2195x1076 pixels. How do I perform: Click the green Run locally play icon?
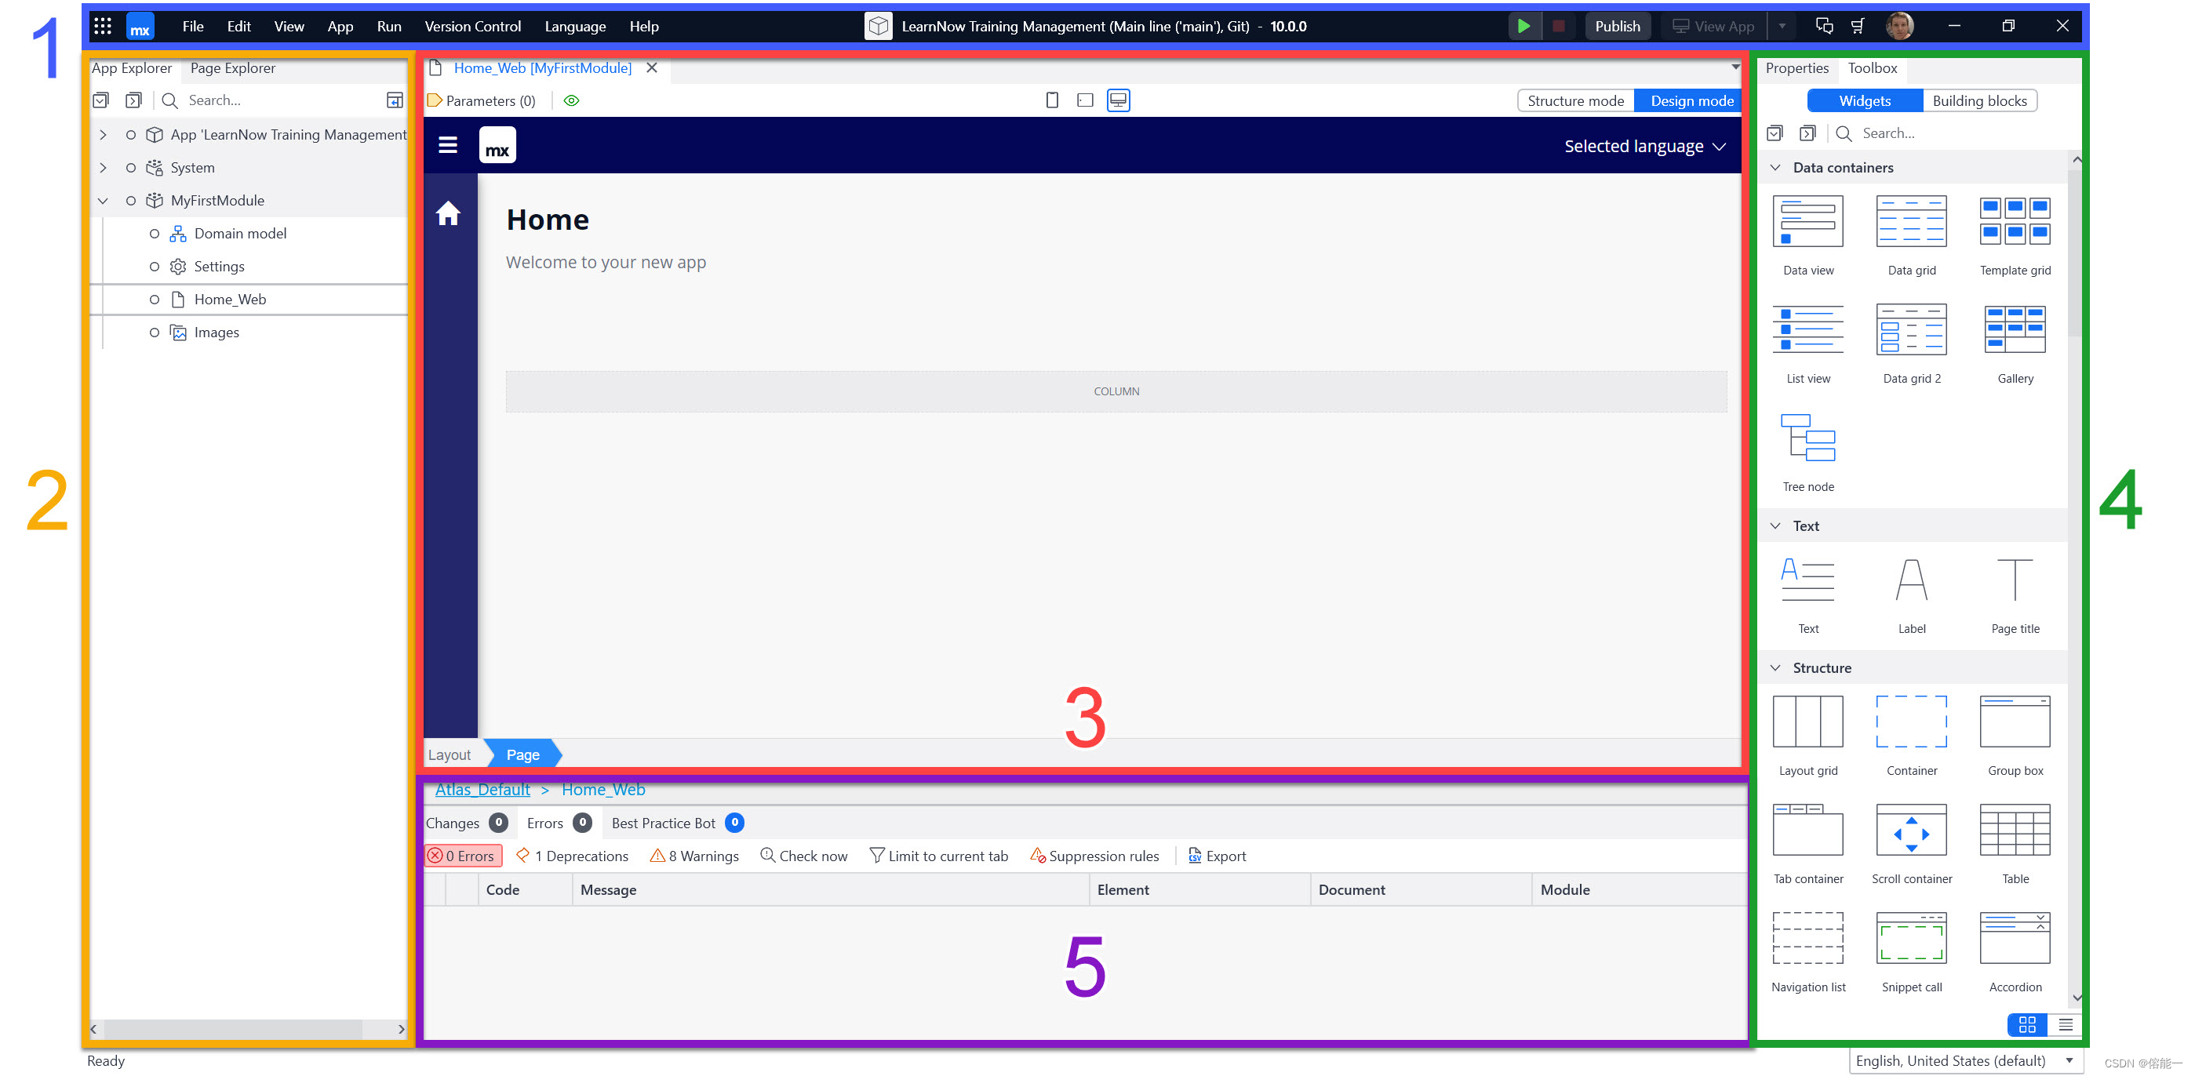point(1523,27)
